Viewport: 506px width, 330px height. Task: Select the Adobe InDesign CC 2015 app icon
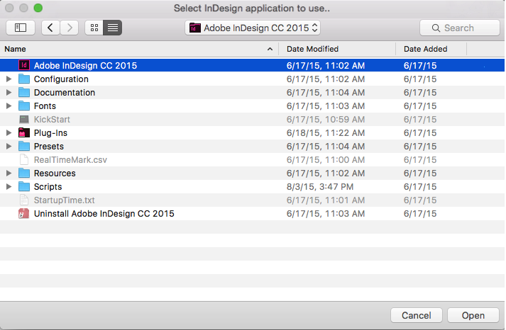(x=24, y=65)
